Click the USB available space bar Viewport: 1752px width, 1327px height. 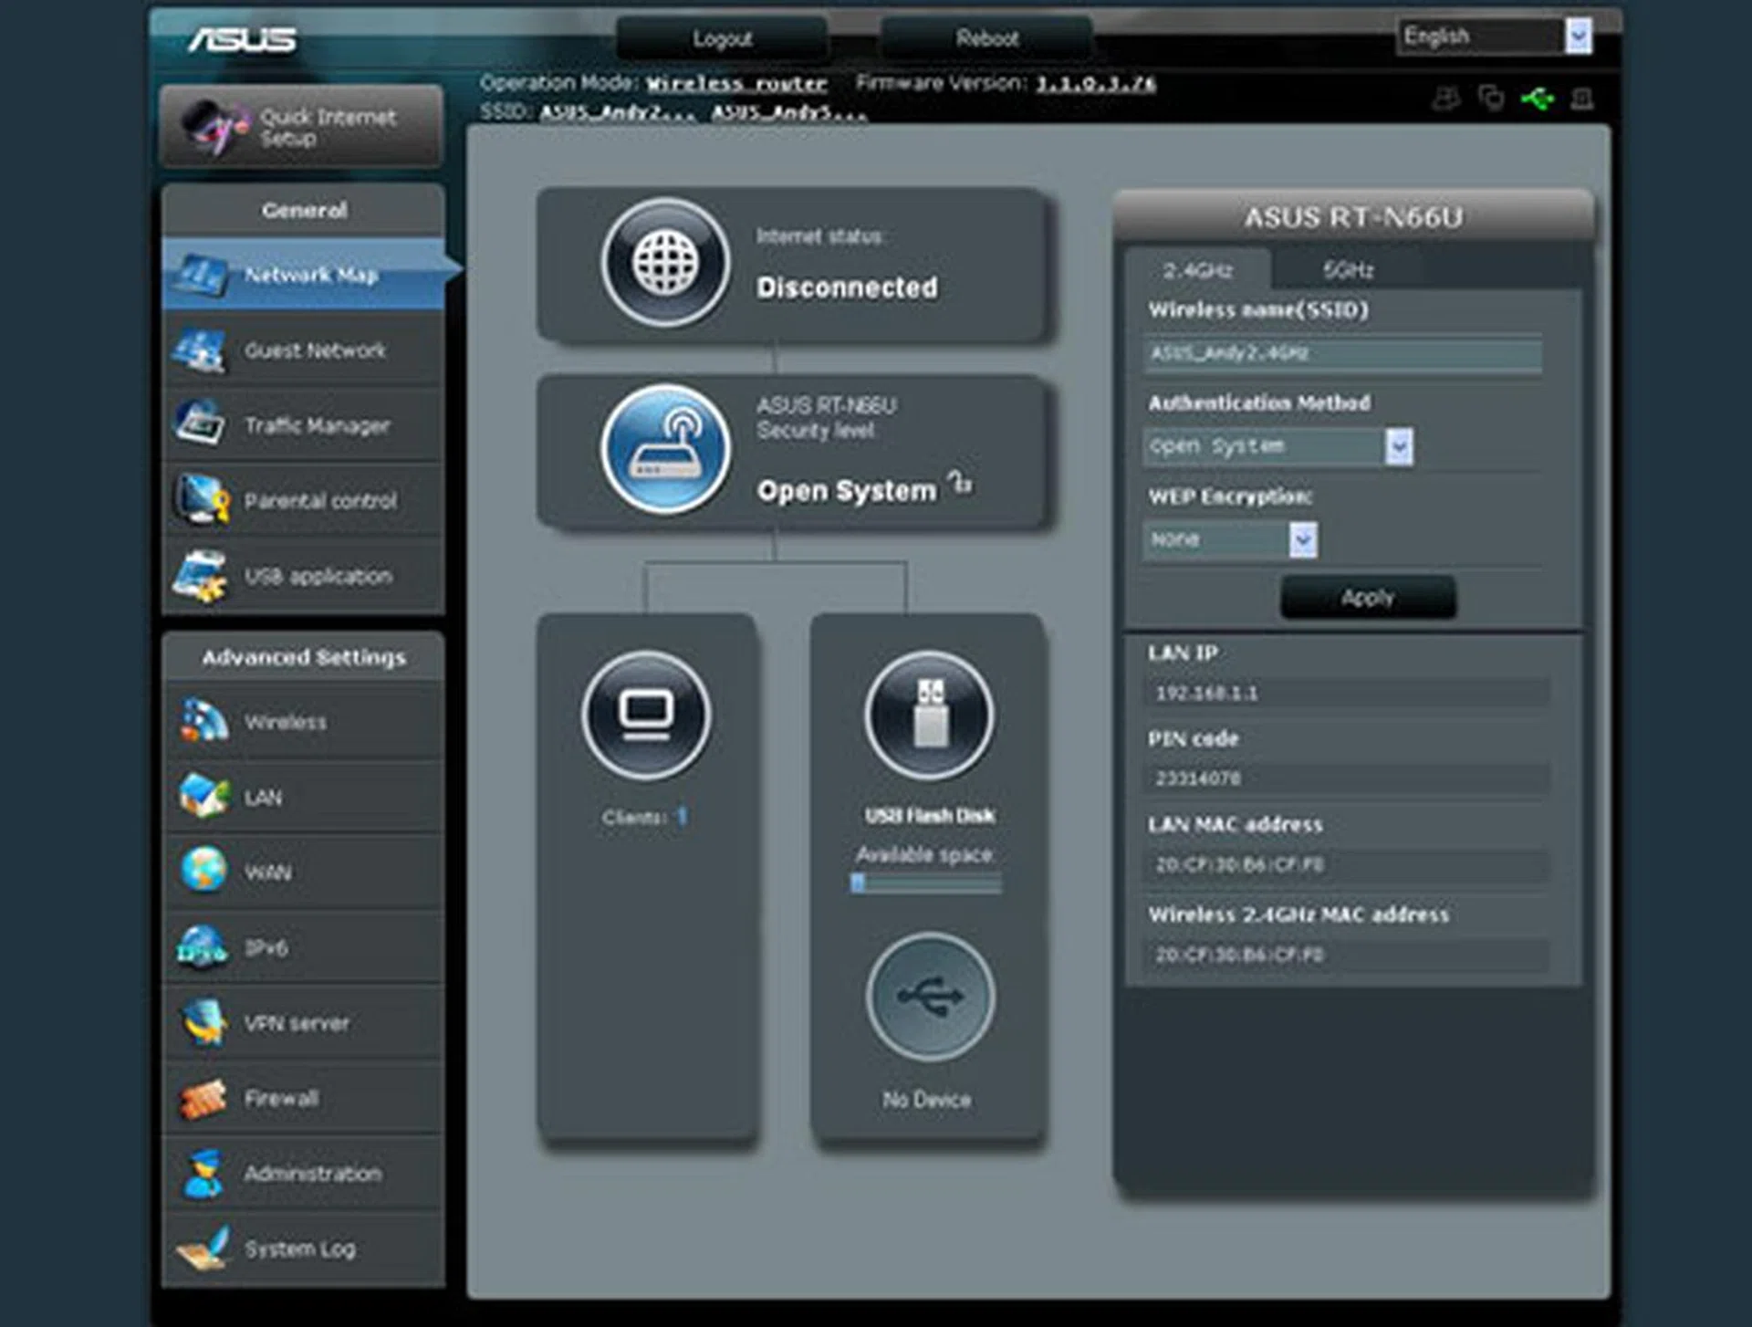925,883
